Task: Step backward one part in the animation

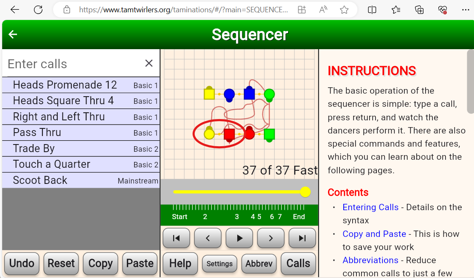Action: [208, 238]
